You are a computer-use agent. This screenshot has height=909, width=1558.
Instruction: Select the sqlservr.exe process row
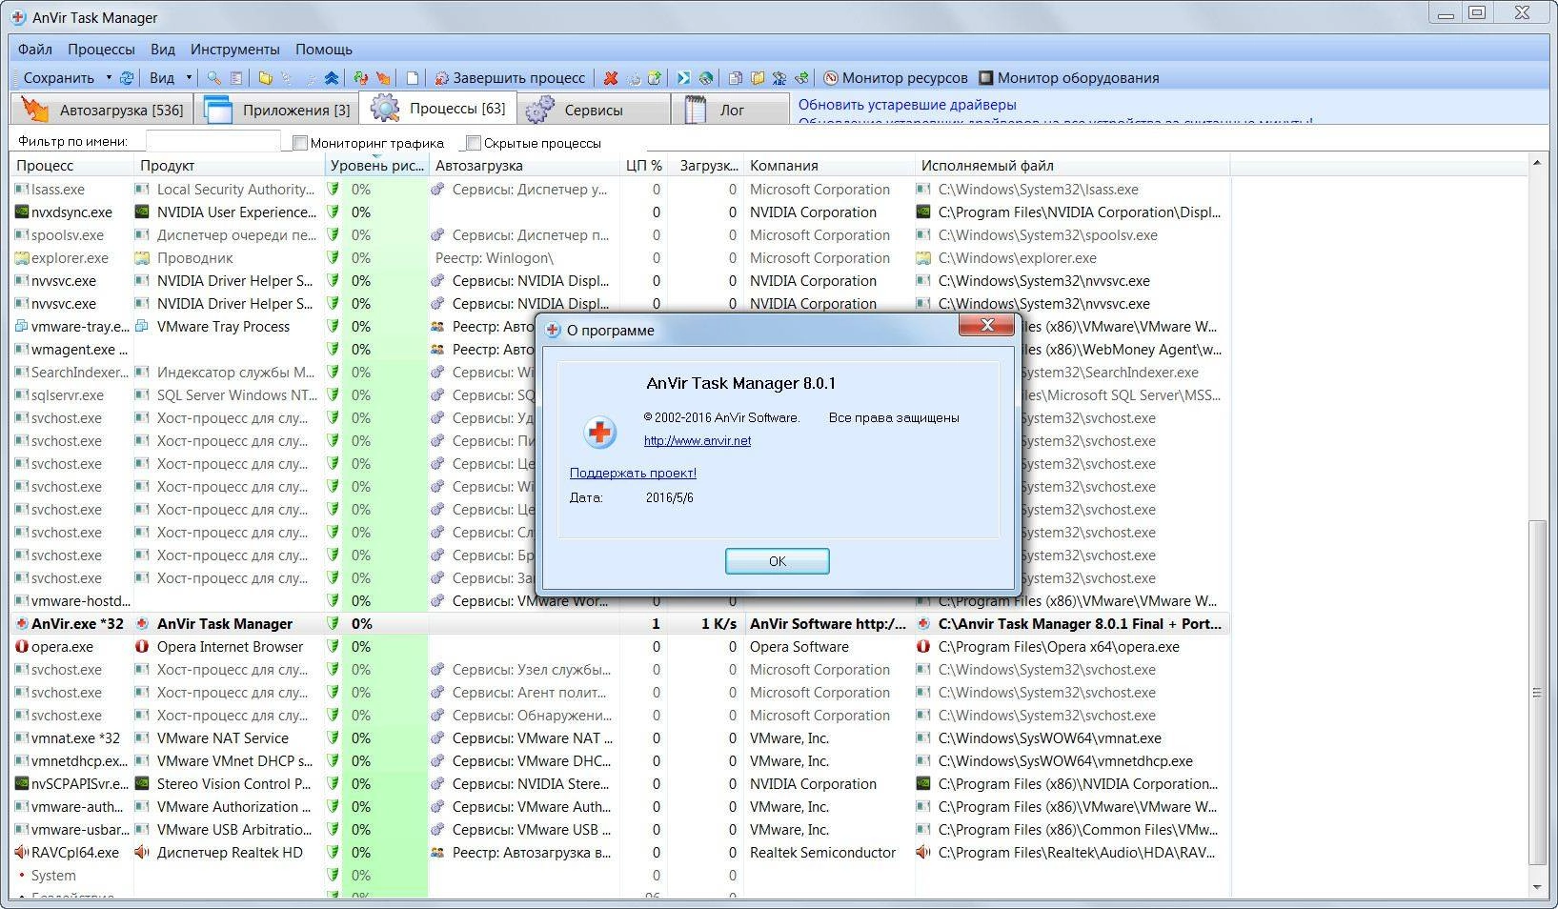point(619,395)
